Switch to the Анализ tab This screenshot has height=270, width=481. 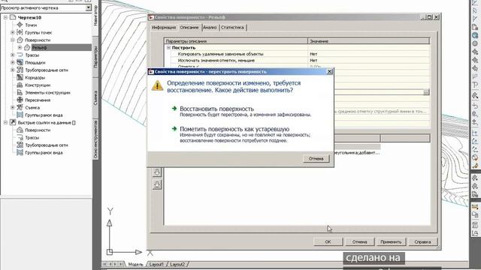(210, 28)
